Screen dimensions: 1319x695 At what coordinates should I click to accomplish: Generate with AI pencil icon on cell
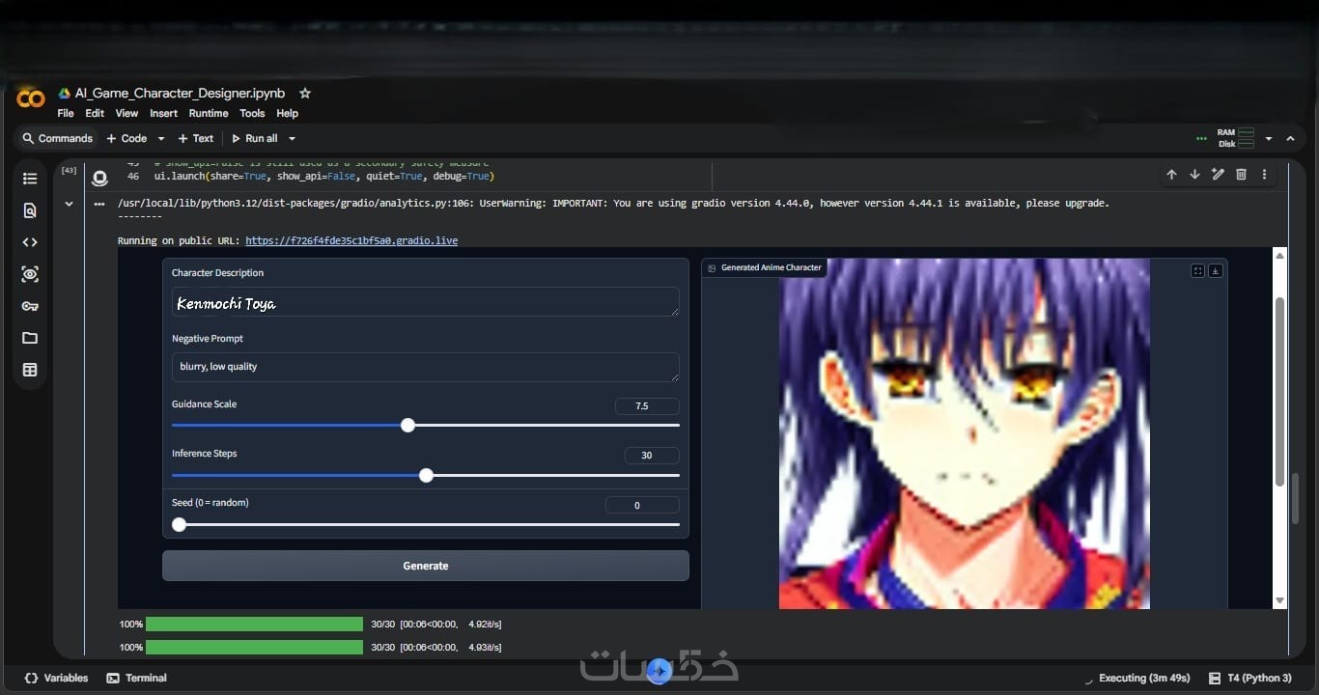click(1218, 175)
